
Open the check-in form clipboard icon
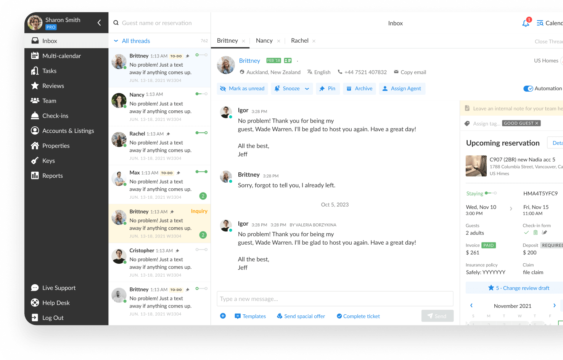[535, 232]
